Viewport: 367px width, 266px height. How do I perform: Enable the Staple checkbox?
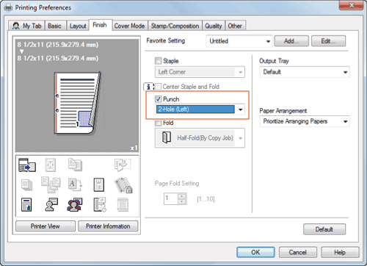click(158, 61)
